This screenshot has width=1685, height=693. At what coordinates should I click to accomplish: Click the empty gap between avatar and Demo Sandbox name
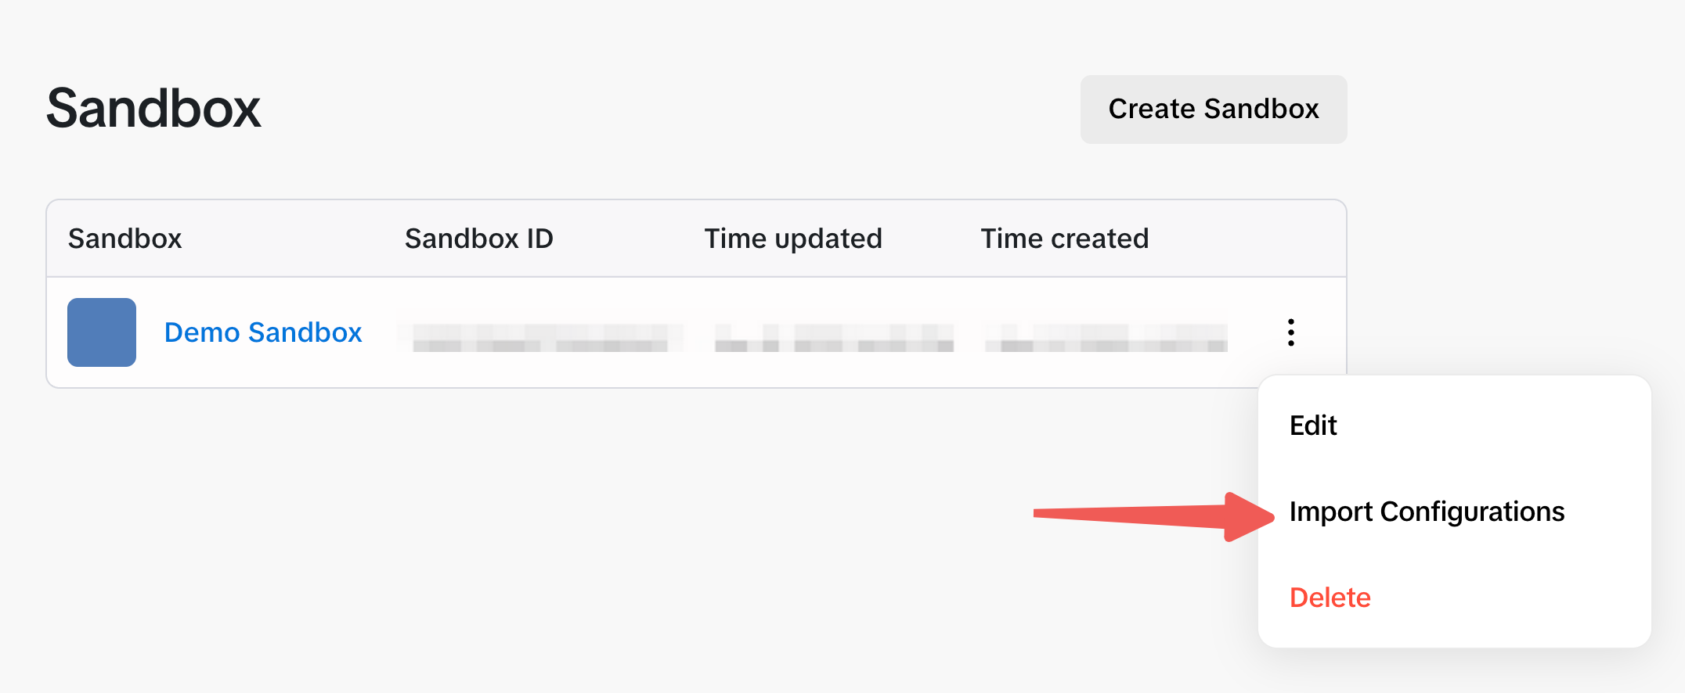[x=150, y=332]
